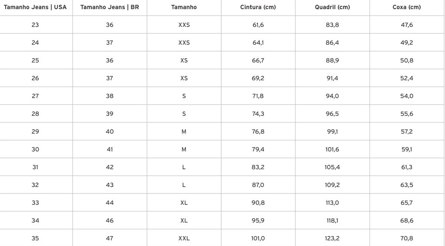This screenshot has height=246, width=445.
Task: Click waist value 83,2 cell
Action: (258, 167)
